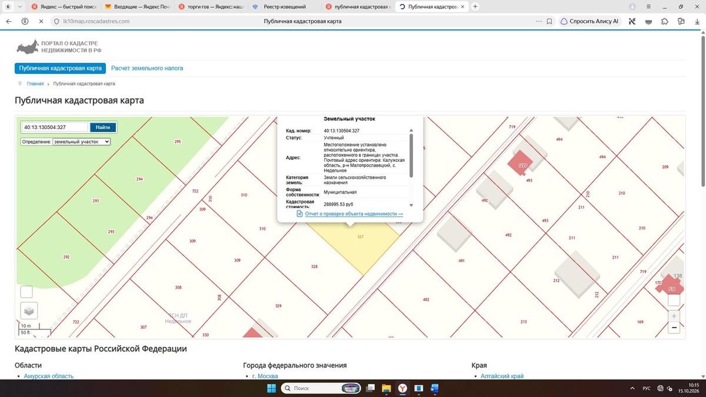The width and height of the screenshot is (706, 397).
Task: Click the Найти search button
Action: point(103,127)
